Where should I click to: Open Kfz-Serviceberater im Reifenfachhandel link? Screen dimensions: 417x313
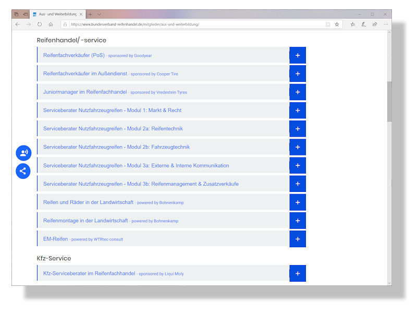(x=89, y=273)
